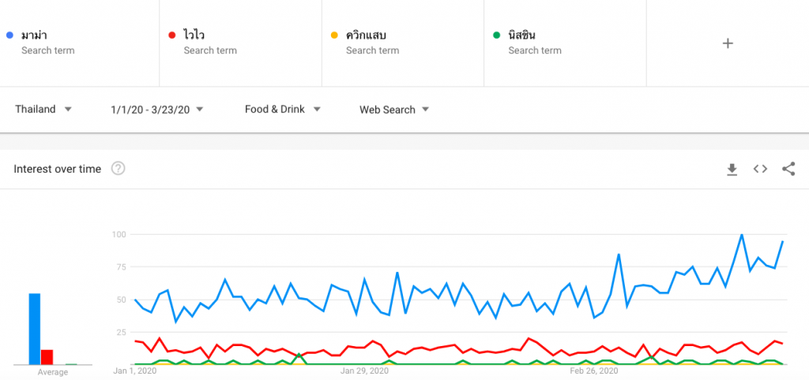The height and width of the screenshot is (380, 809).
Task: Click the green dot beside นิสชิน
Action: 497,35
